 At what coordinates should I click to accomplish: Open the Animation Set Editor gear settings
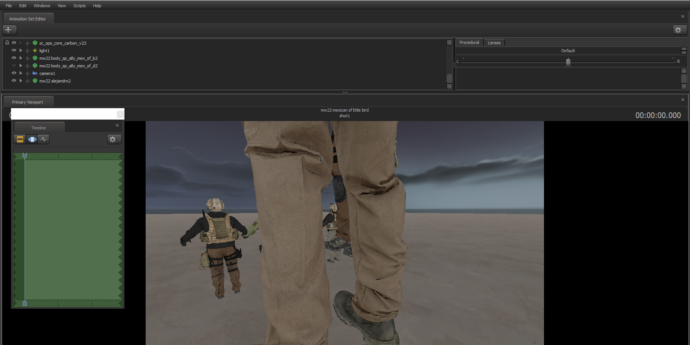pyautogui.click(x=678, y=30)
